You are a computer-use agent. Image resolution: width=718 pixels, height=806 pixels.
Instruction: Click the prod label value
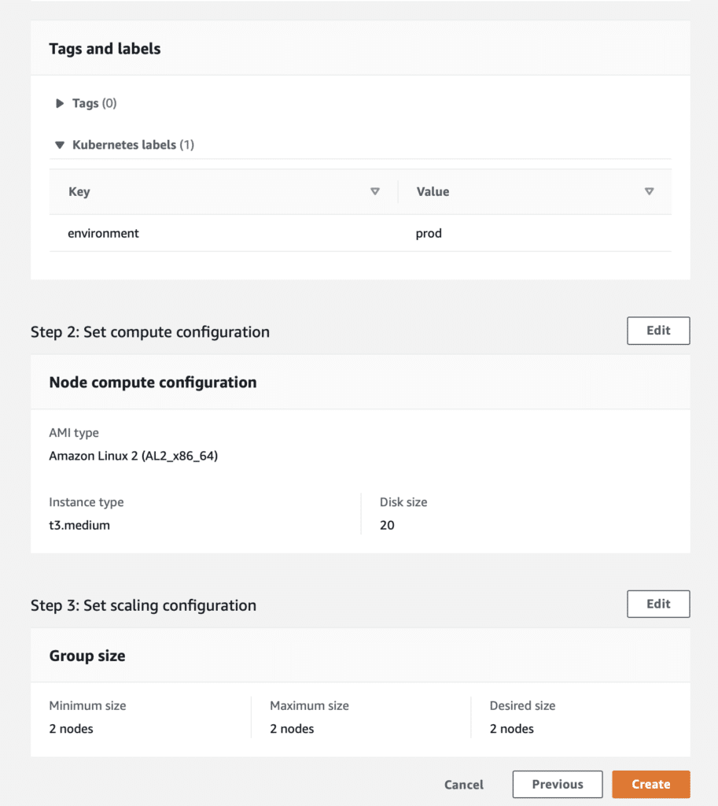click(429, 233)
